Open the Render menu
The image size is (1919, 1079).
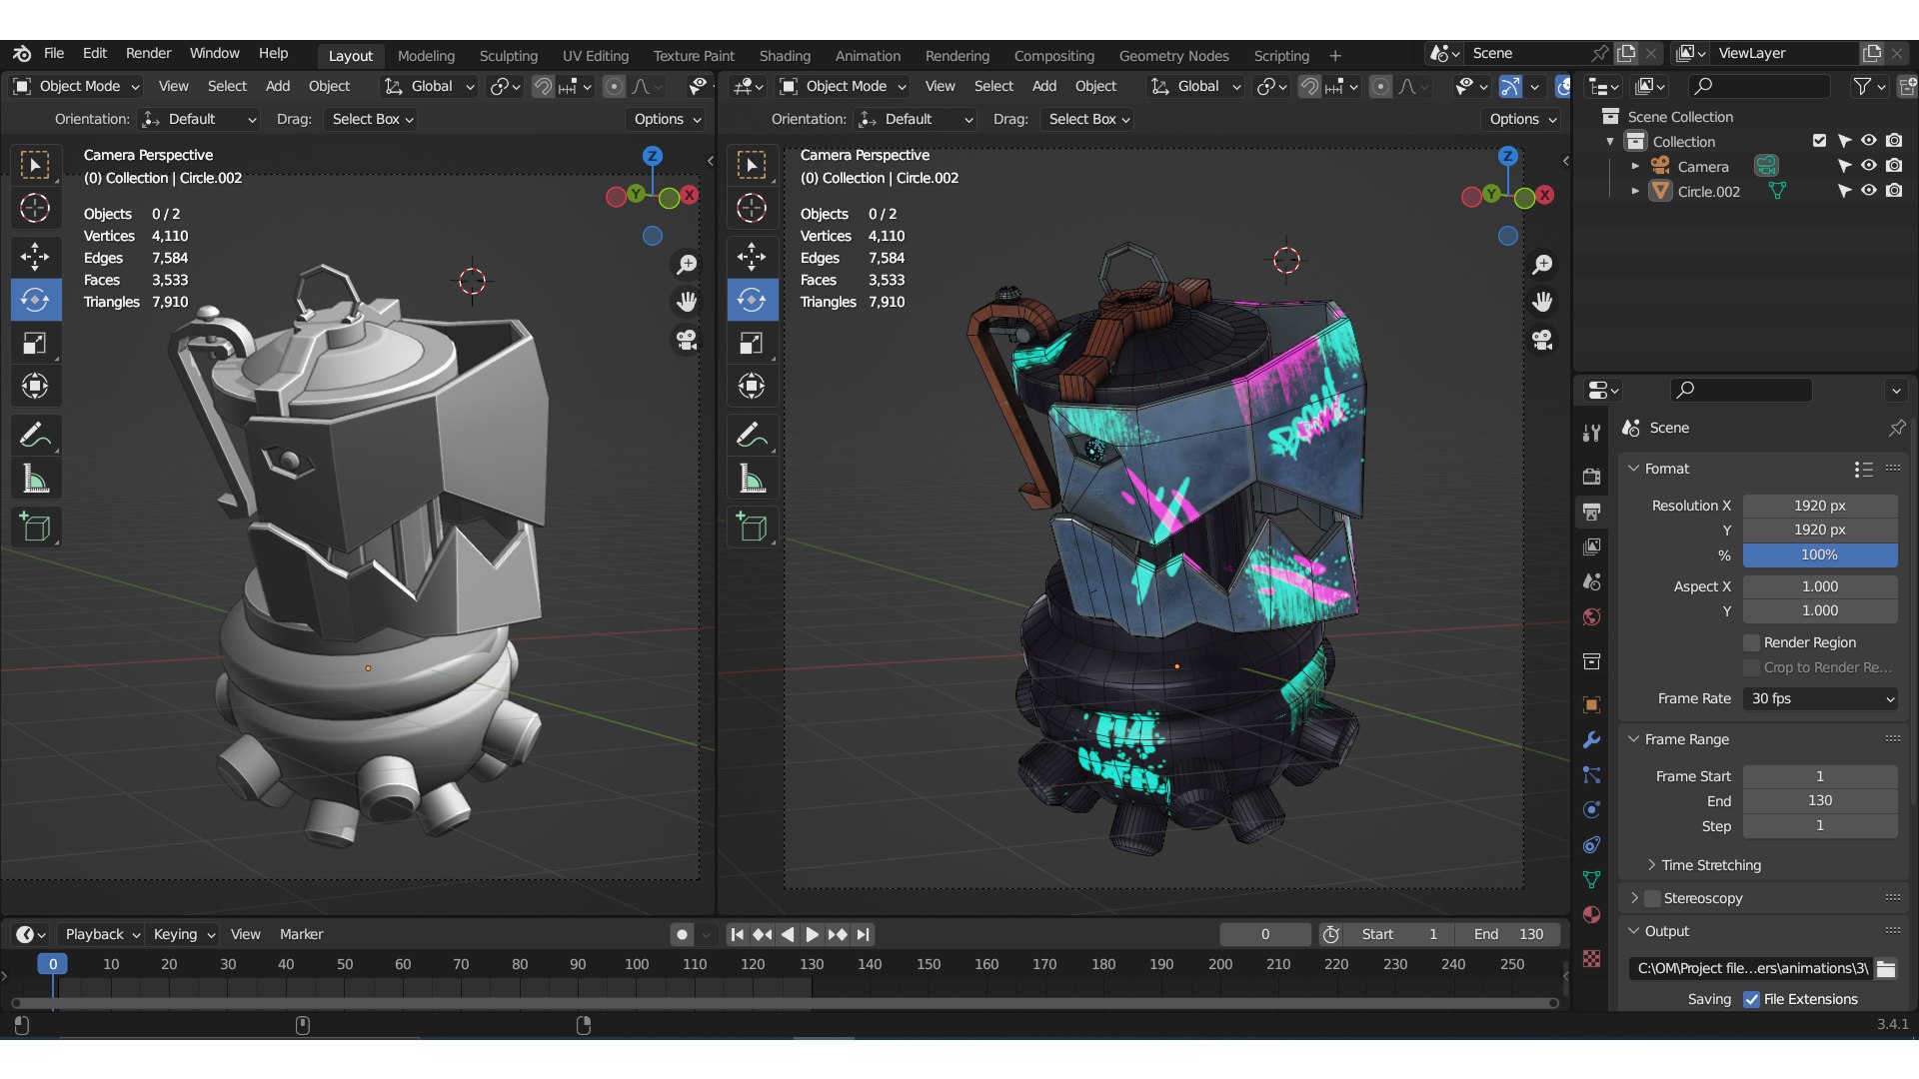click(x=148, y=53)
